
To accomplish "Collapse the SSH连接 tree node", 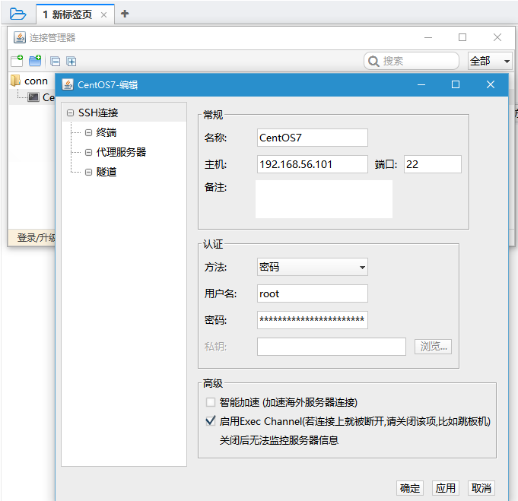I will pos(70,113).
